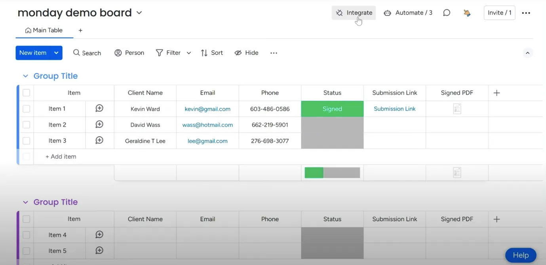546x265 pixels.
Task: Click the phone number 276-698-3077
Action: click(x=270, y=141)
